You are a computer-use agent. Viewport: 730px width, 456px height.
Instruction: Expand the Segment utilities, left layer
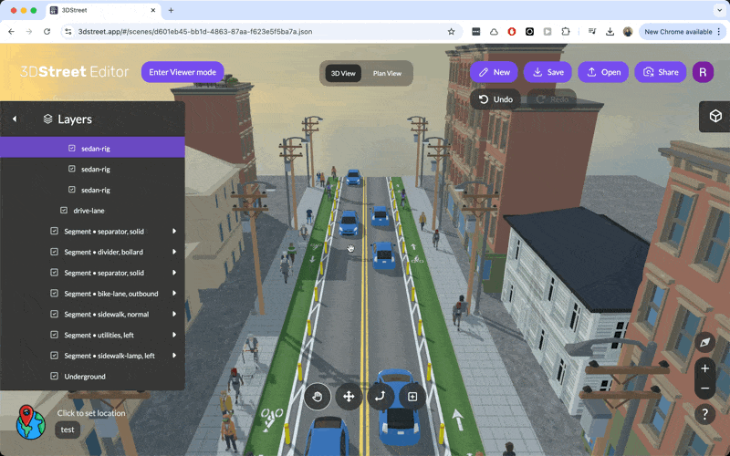tap(174, 335)
